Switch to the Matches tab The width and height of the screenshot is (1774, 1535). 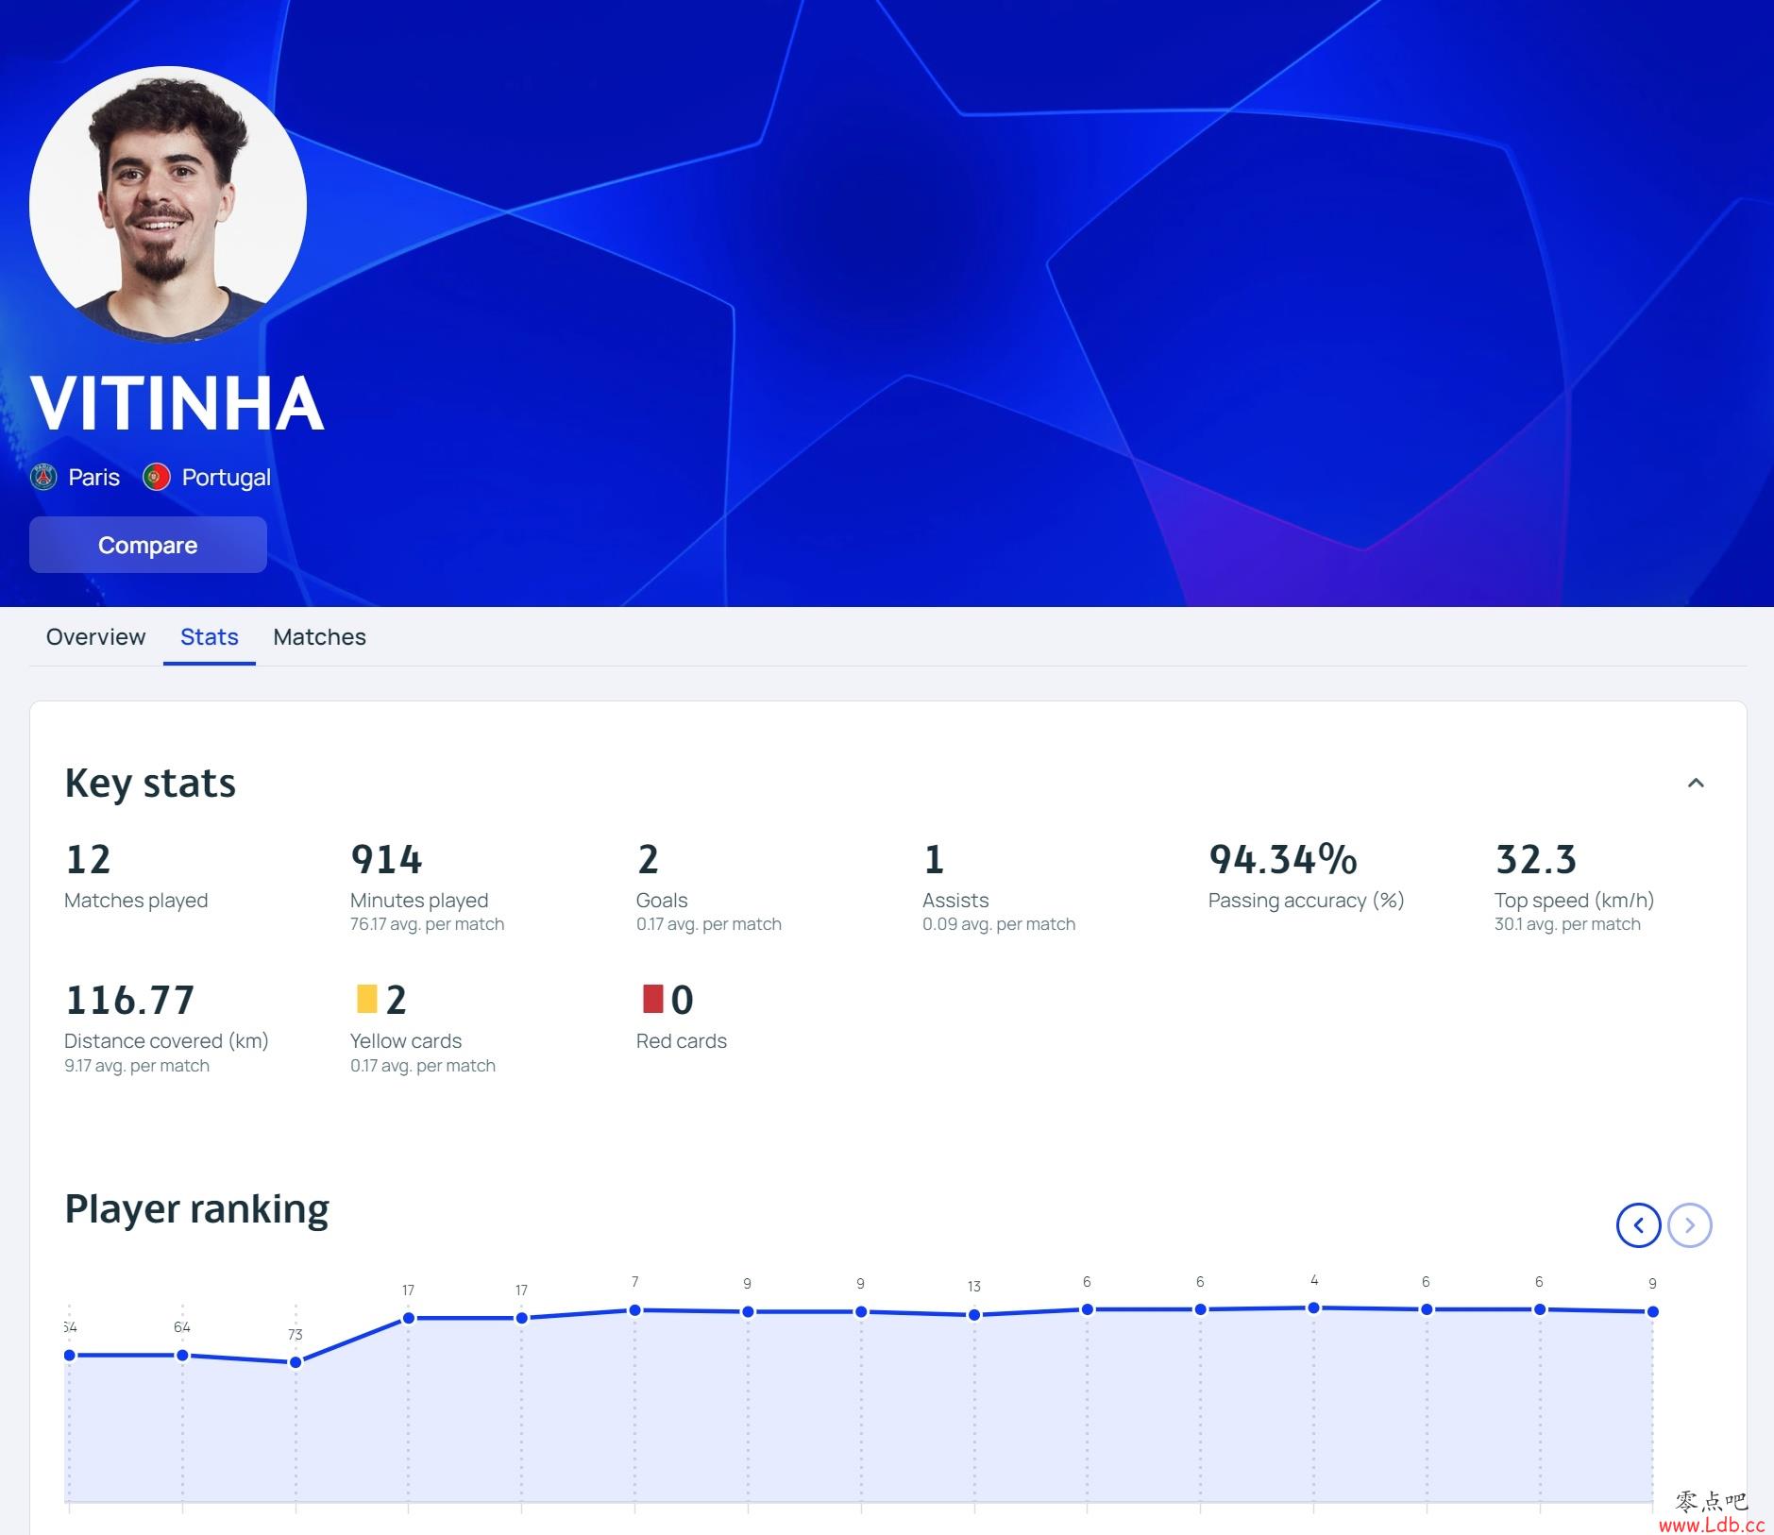[x=319, y=637]
